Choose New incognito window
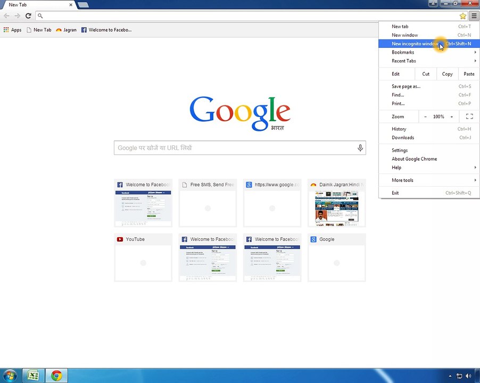 (429, 44)
